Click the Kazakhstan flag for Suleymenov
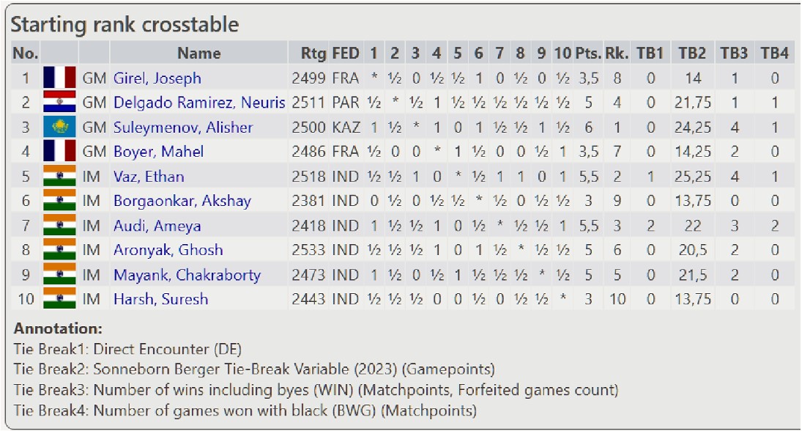The width and height of the screenshot is (802, 431). click(x=59, y=128)
